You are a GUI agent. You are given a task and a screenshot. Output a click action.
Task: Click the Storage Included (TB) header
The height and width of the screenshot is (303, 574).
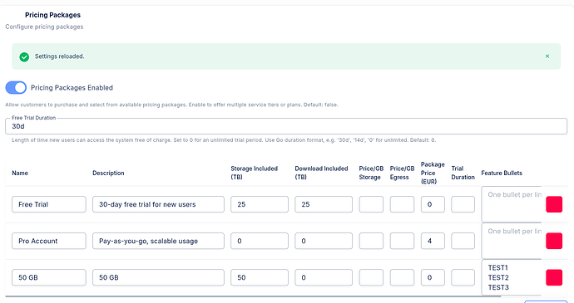pos(254,173)
